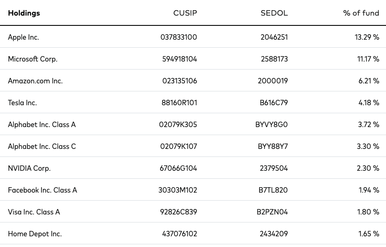The width and height of the screenshot is (386, 247).
Task: Click the 13.29 % fund weight
Action: click(367, 37)
